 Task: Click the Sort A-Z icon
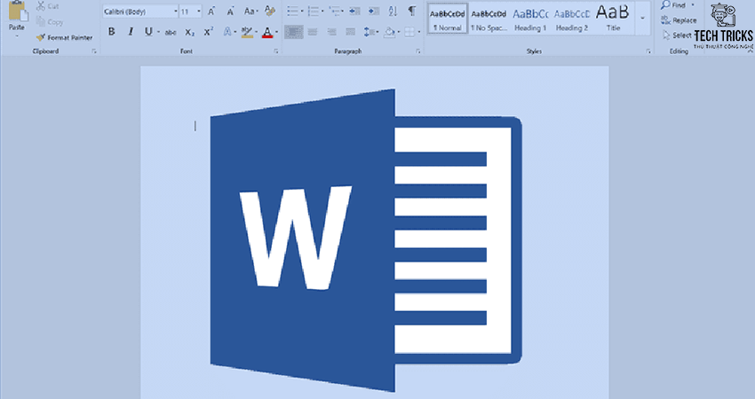(393, 11)
